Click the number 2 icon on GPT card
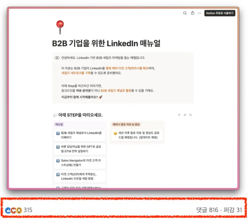 (58, 147)
